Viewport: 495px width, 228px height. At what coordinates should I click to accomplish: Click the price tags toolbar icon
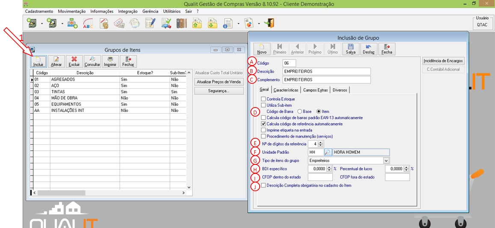[x=119, y=23]
